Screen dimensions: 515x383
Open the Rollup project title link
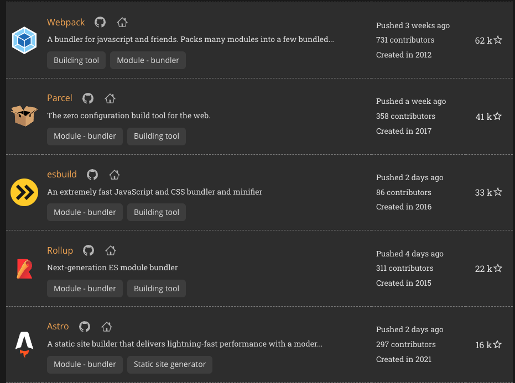pyautogui.click(x=60, y=250)
